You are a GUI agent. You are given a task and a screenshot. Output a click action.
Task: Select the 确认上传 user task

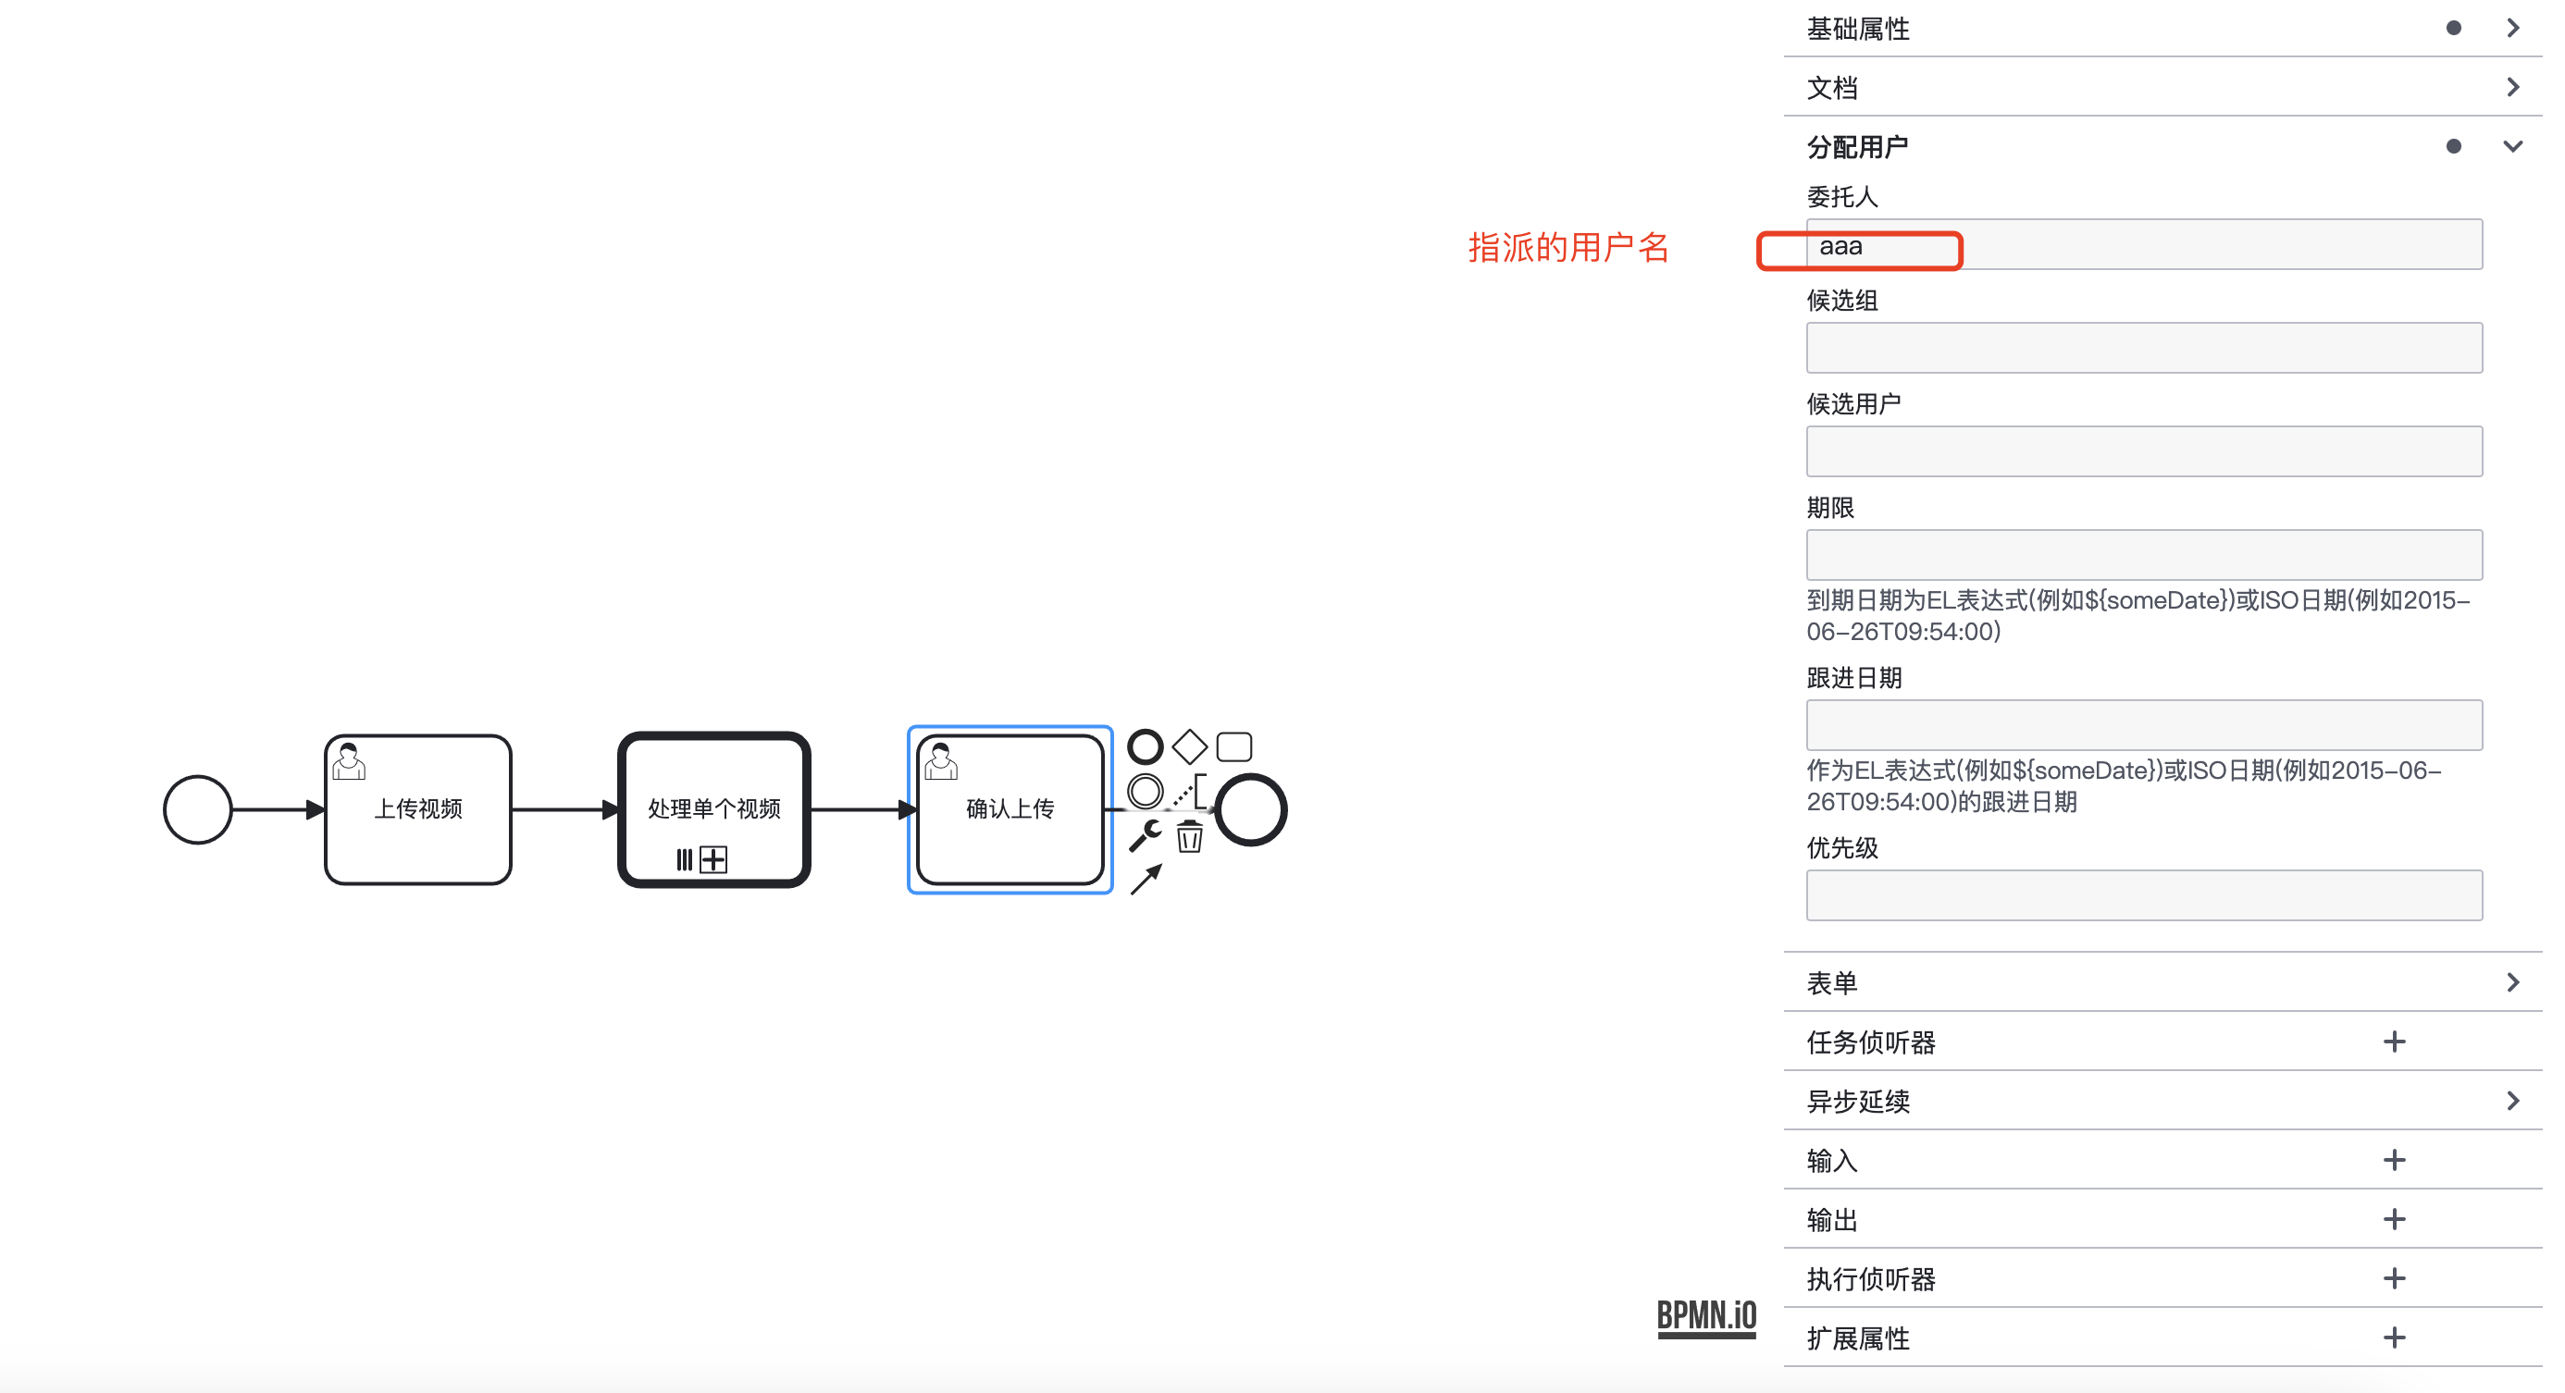tap(1010, 809)
